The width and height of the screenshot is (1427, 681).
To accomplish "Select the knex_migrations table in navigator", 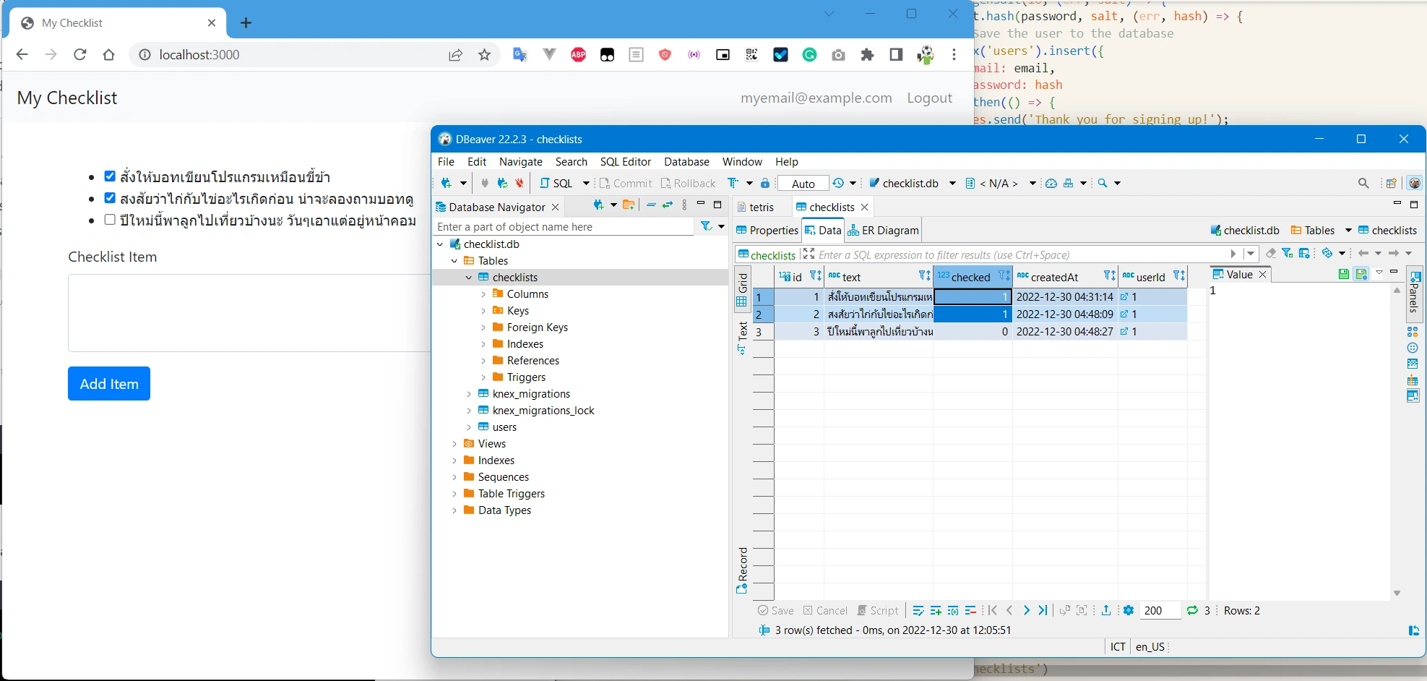I will (531, 394).
